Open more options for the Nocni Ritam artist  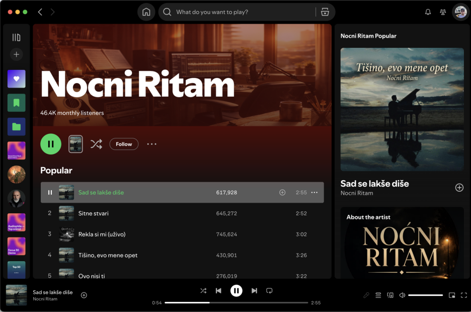click(151, 144)
